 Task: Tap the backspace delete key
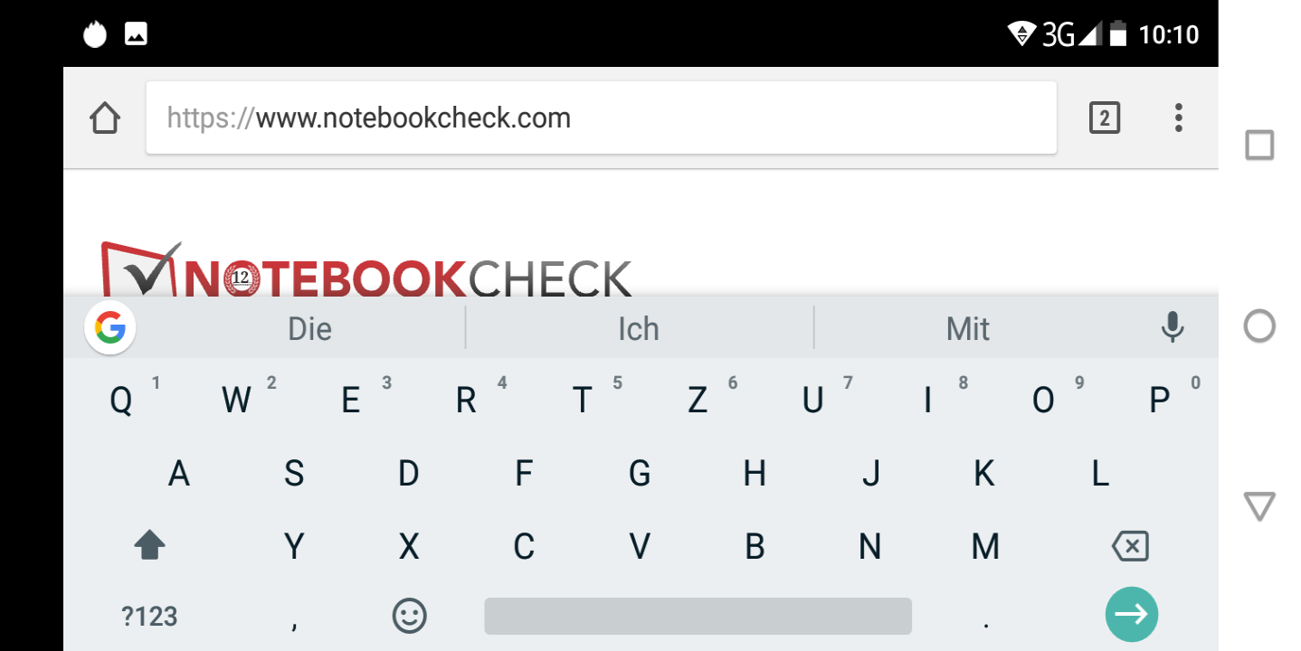click(1130, 545)
